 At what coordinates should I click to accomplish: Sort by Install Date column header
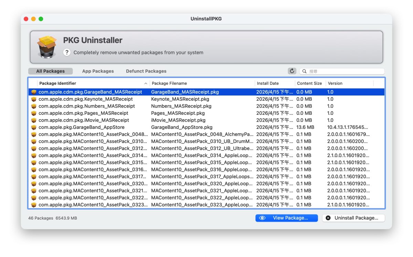(x=275, y=83)
